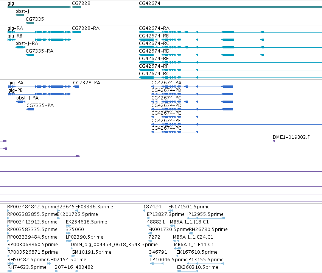Select Dmel_dig_004454_0618_3543.3prime

pyautogui.click(x=114, y=245)
